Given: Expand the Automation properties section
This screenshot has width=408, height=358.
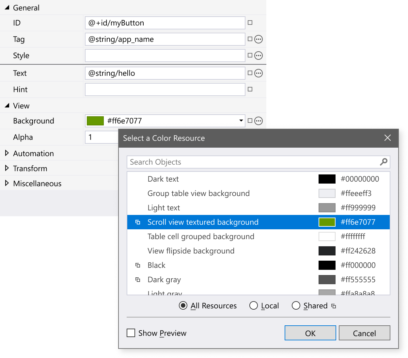Looking at the screenshot, I should (7, 153).
